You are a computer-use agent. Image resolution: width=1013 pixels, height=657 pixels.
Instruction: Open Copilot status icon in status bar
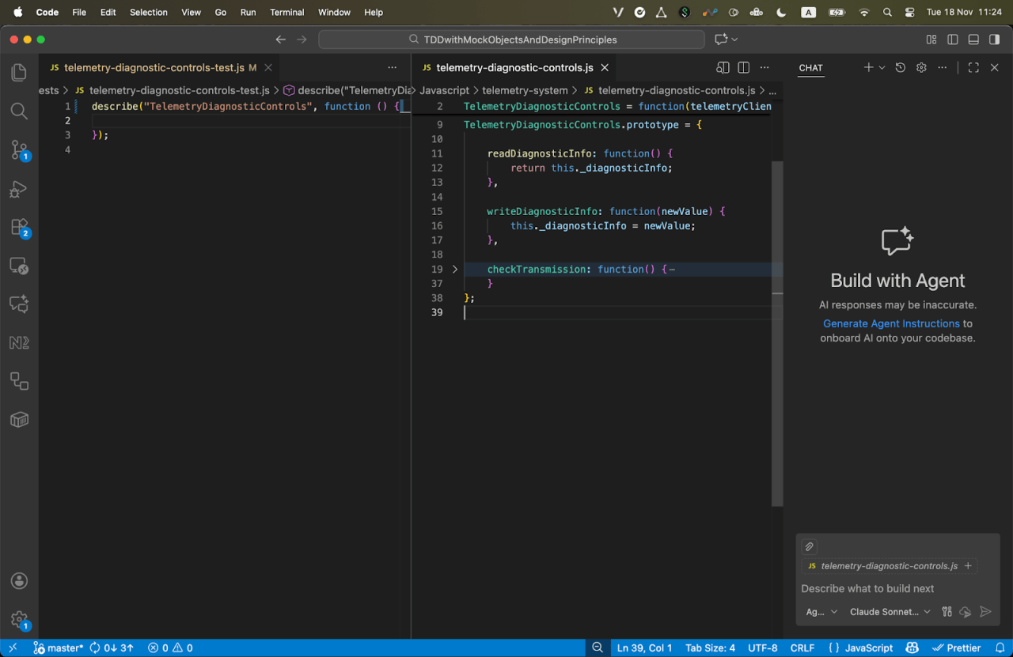click(912, 648)
